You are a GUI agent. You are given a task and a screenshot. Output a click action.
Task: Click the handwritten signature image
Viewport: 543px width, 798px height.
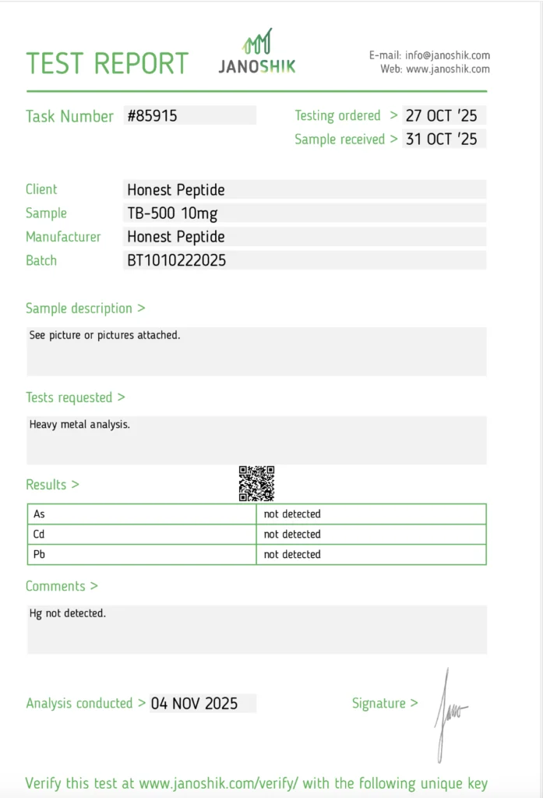[449, 714]
